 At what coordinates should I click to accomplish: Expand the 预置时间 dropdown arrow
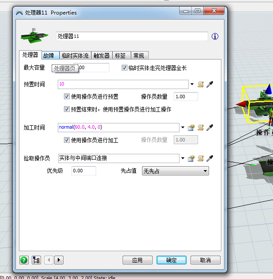[192, 84]
